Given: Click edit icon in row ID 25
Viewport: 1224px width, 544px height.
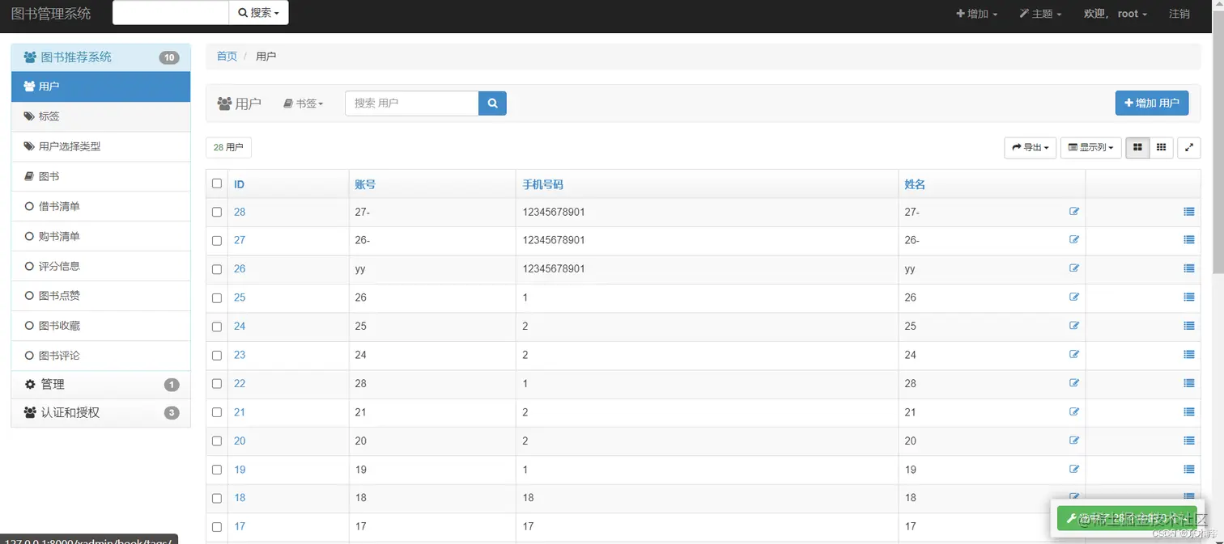Looking at the screenshot, I should tap(1074, 297).
